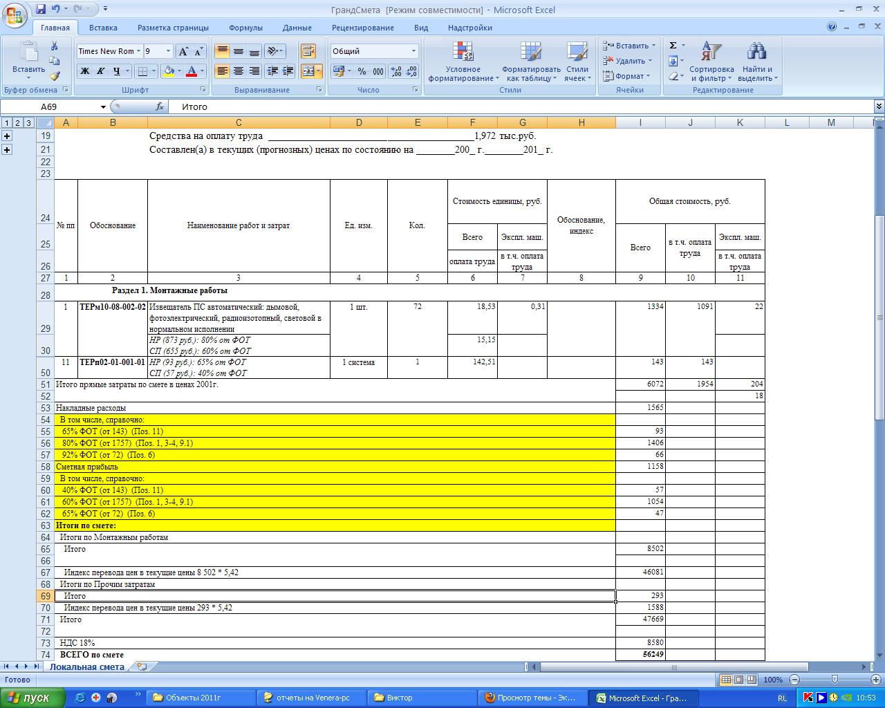Viewport: 885px width, 708px height.
Task: Click the Вставить cells button
Action: [628, 46]
